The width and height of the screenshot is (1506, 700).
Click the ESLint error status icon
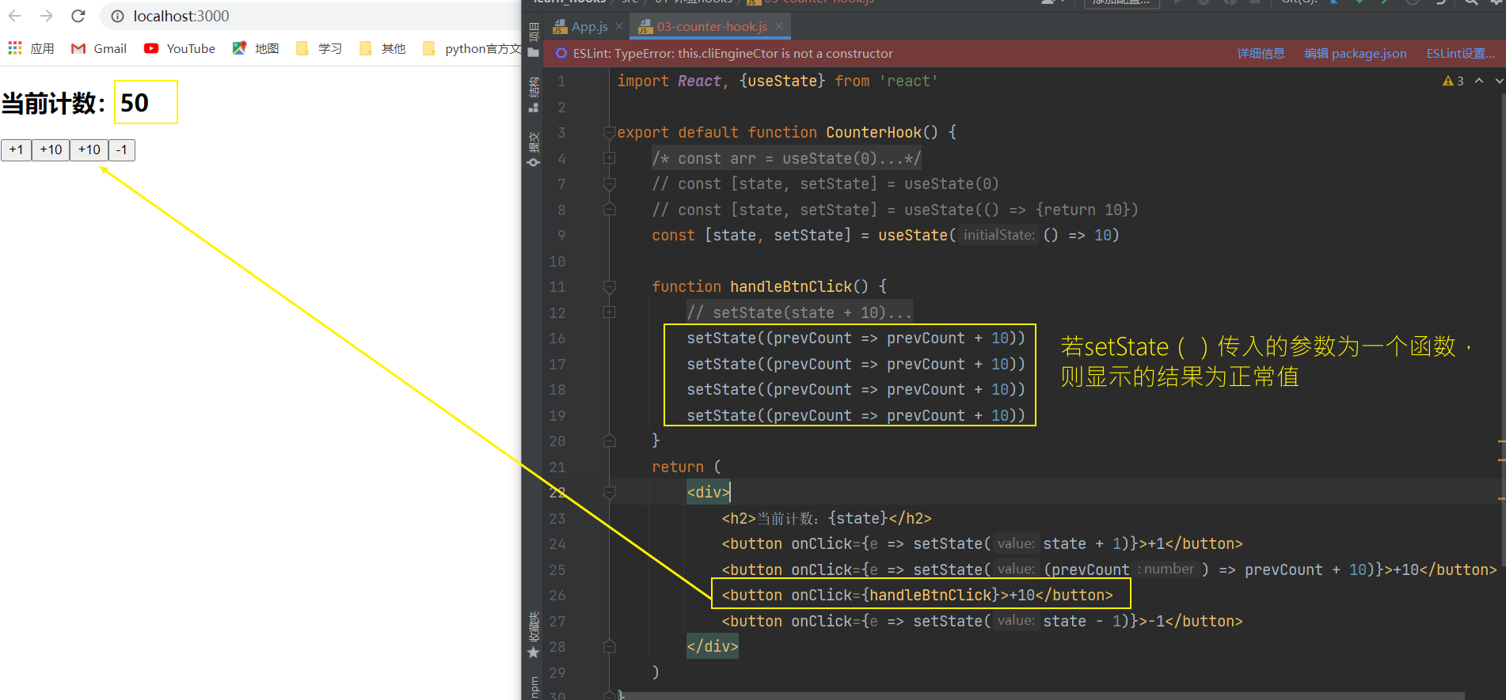pyautogui.click(x=561, y=53)
